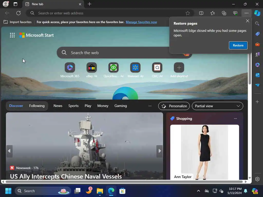Open US Ally Intercepts Chinese Naval Vessels article
The width and height of the screenshot is (263, 197).
tap(66, 176)
